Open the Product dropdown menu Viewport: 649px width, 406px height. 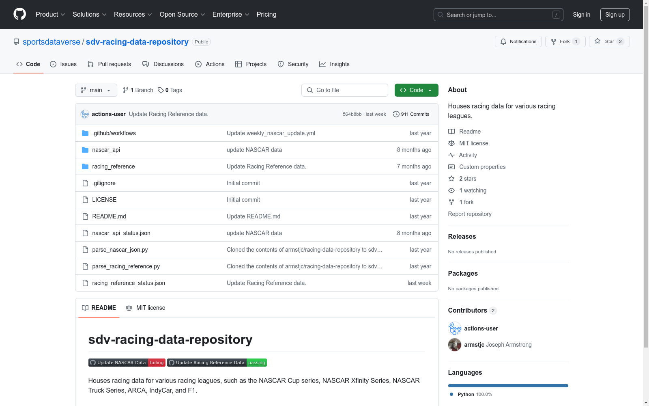(50, 15)
